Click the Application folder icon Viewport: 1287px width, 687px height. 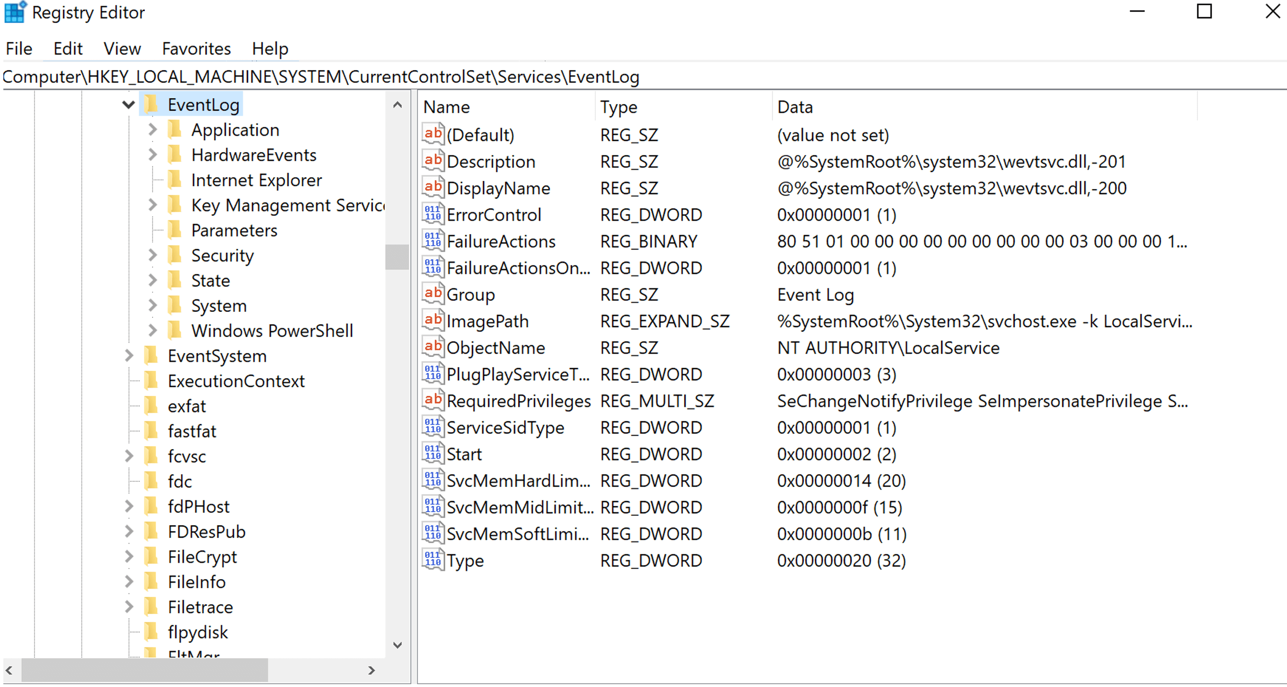pos(174,130)
